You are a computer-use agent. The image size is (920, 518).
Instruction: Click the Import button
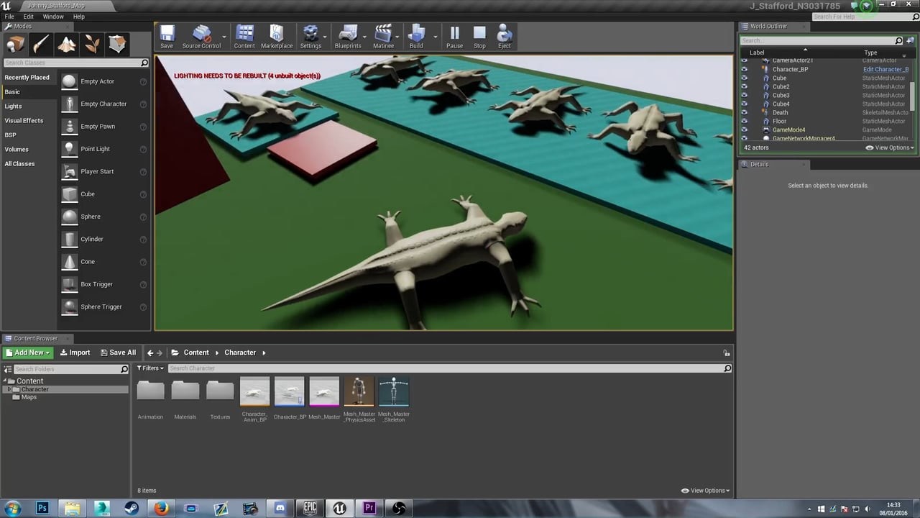coord(75,353)
